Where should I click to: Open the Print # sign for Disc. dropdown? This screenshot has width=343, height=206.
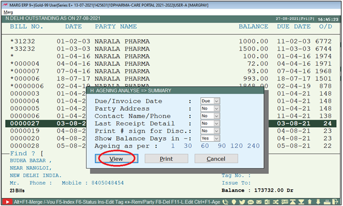coord(210,131)
